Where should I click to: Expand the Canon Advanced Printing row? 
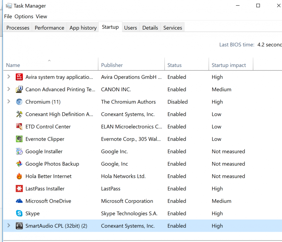(8, 89)
